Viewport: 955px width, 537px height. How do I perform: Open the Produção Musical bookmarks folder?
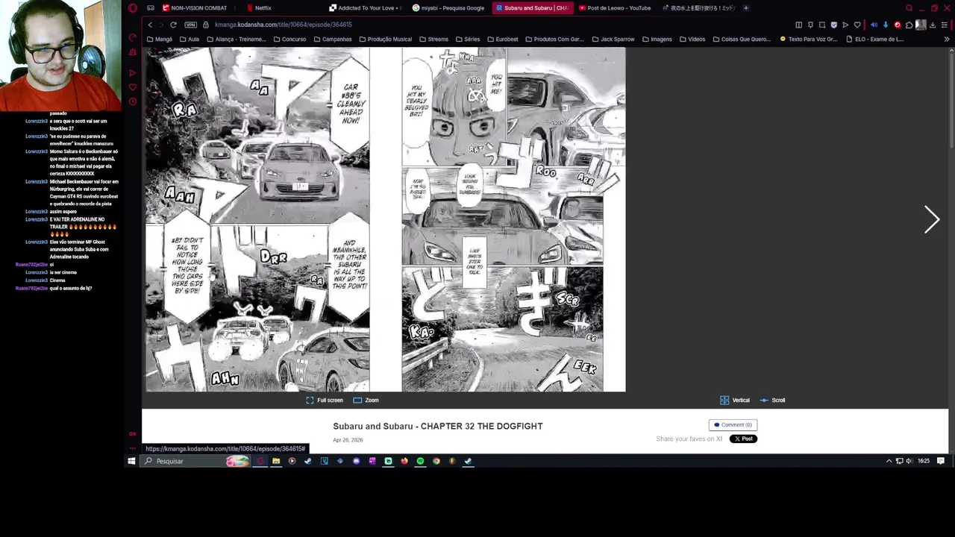385,39
